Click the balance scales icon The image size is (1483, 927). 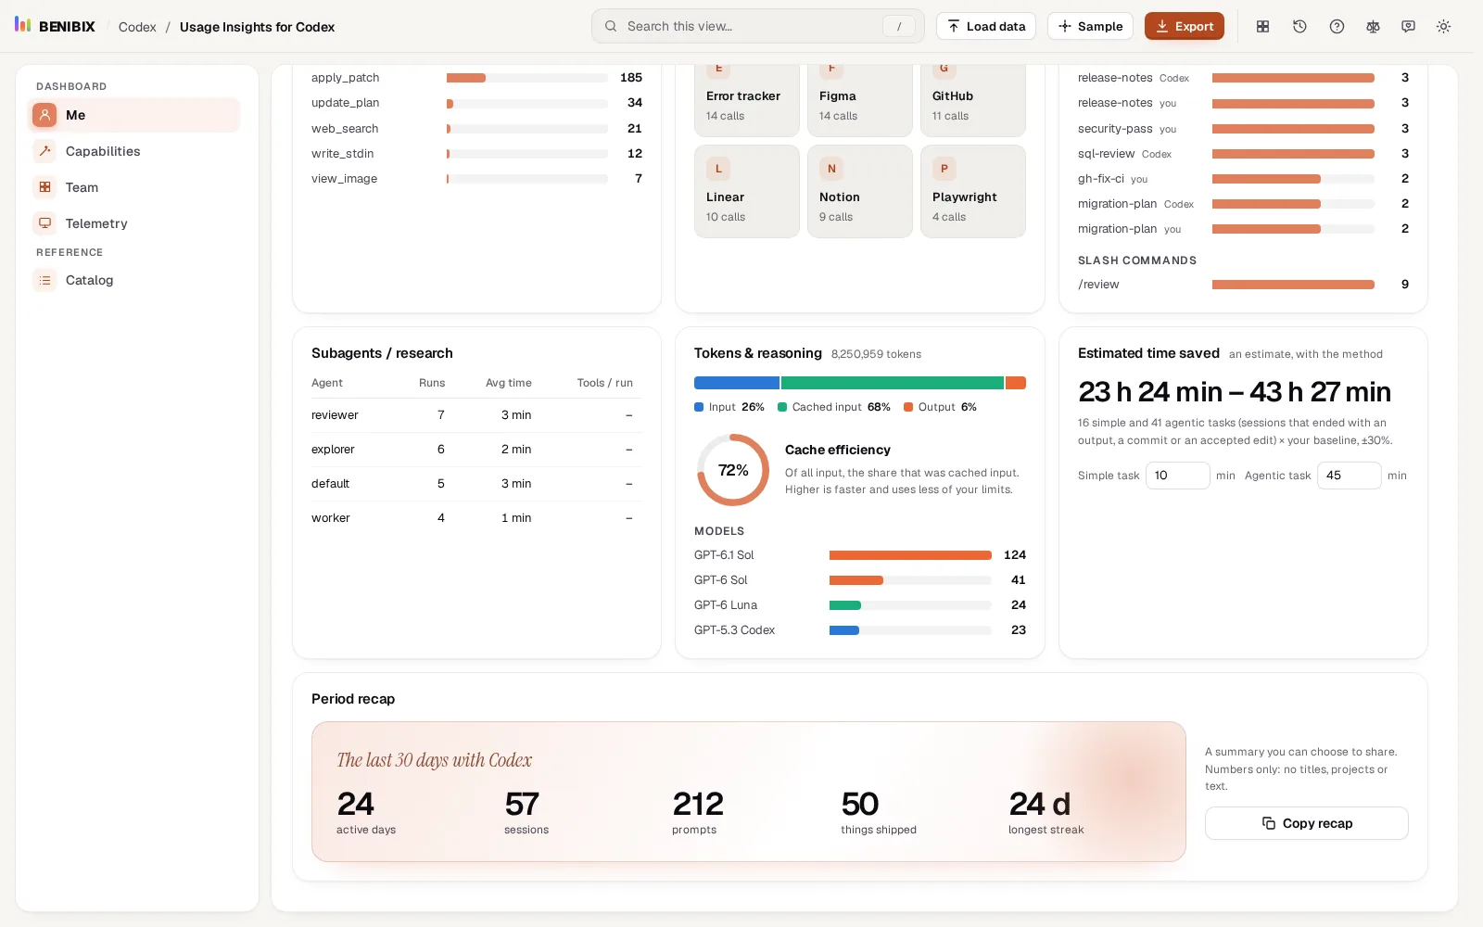point(1373,27)
